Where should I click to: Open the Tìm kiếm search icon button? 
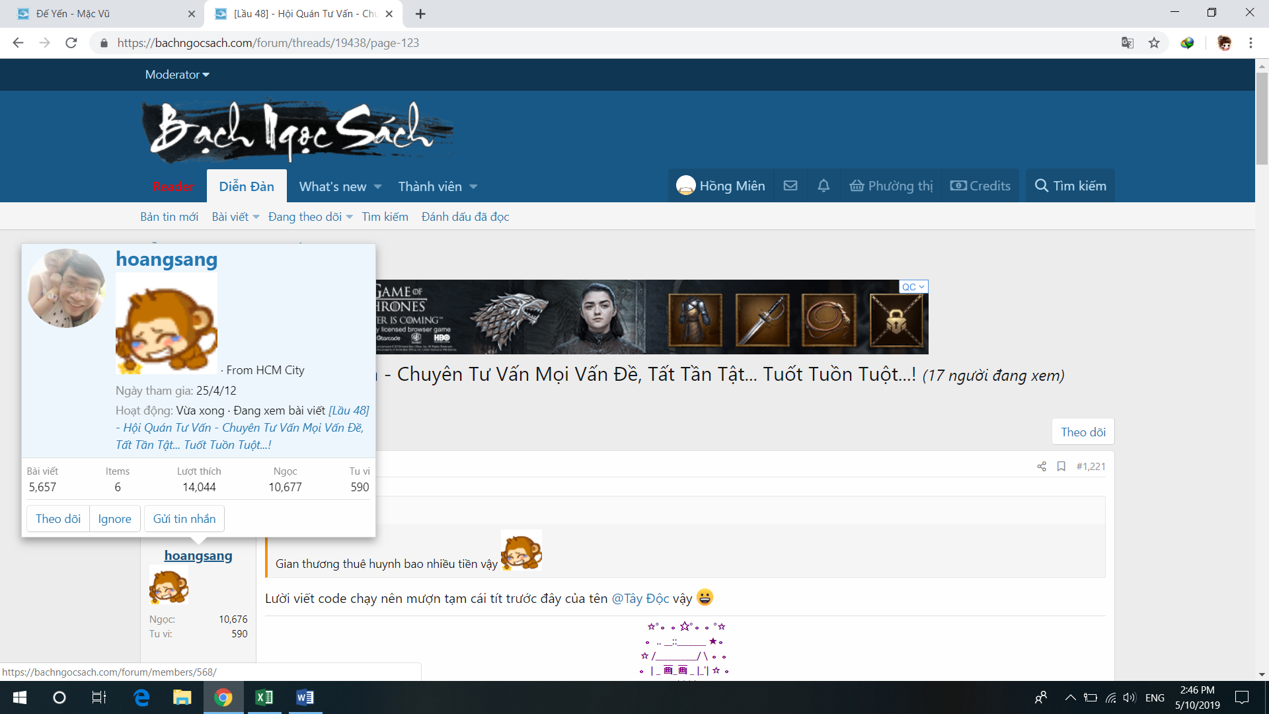pos(1070,186)
